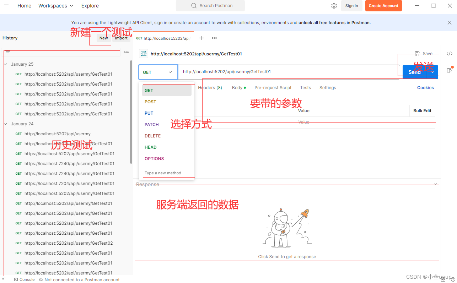The height and width of the screenshot is (283, 457).
Task: Select the PUT method option
Action: (167, 113)
